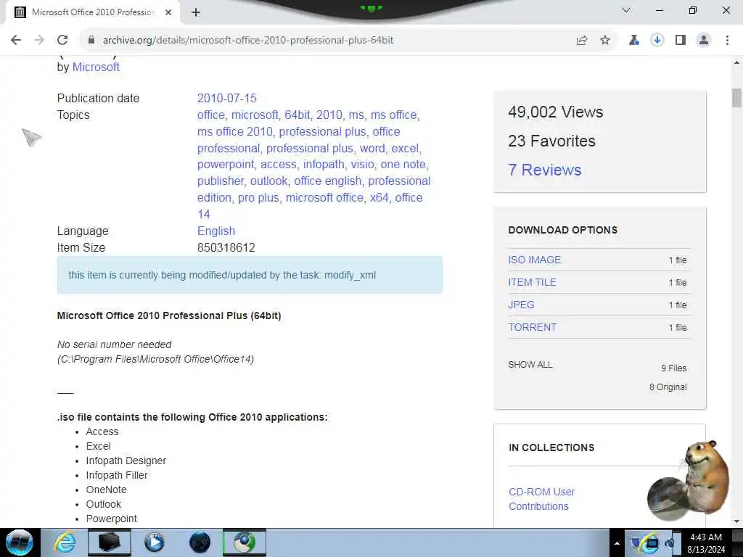
Task: Click the forward navigation arrow
Action: 39,41
